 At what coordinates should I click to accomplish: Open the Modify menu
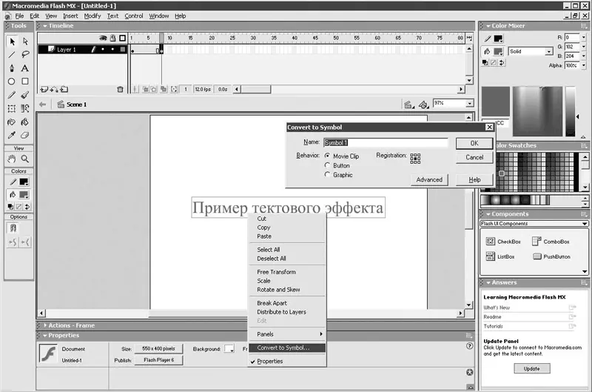(92, 16)
